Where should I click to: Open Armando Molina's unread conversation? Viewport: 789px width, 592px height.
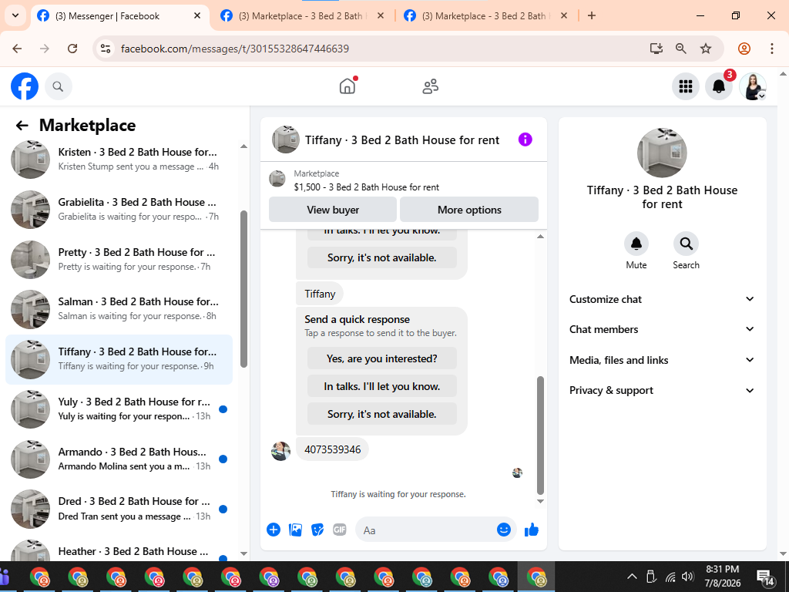tap(119, 459)
